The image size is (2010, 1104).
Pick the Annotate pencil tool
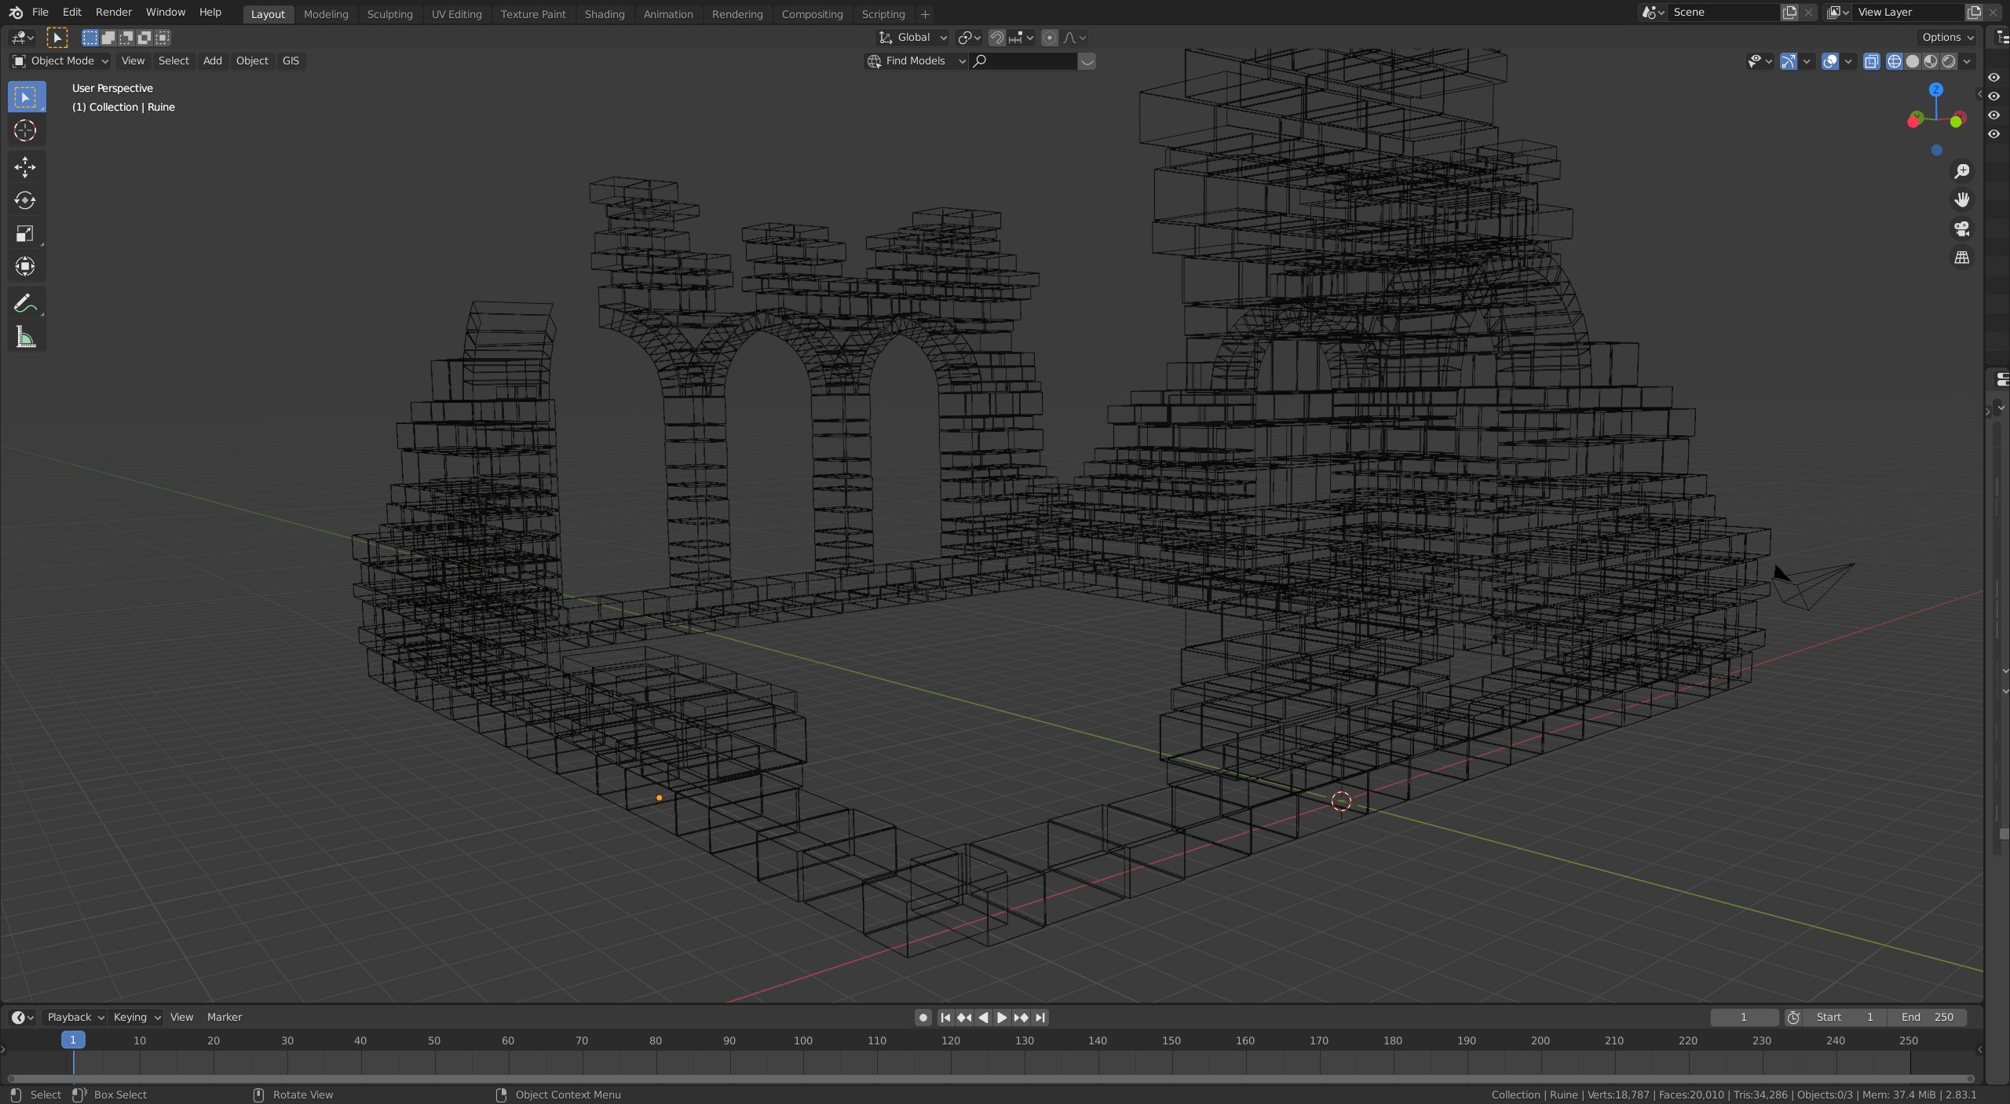point(25,303)
